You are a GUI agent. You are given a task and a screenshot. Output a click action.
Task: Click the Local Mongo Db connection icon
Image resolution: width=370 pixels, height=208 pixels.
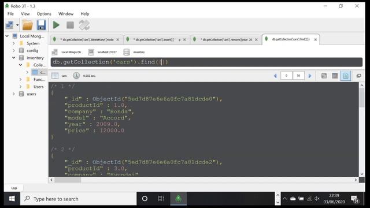(x=54, y=52)
